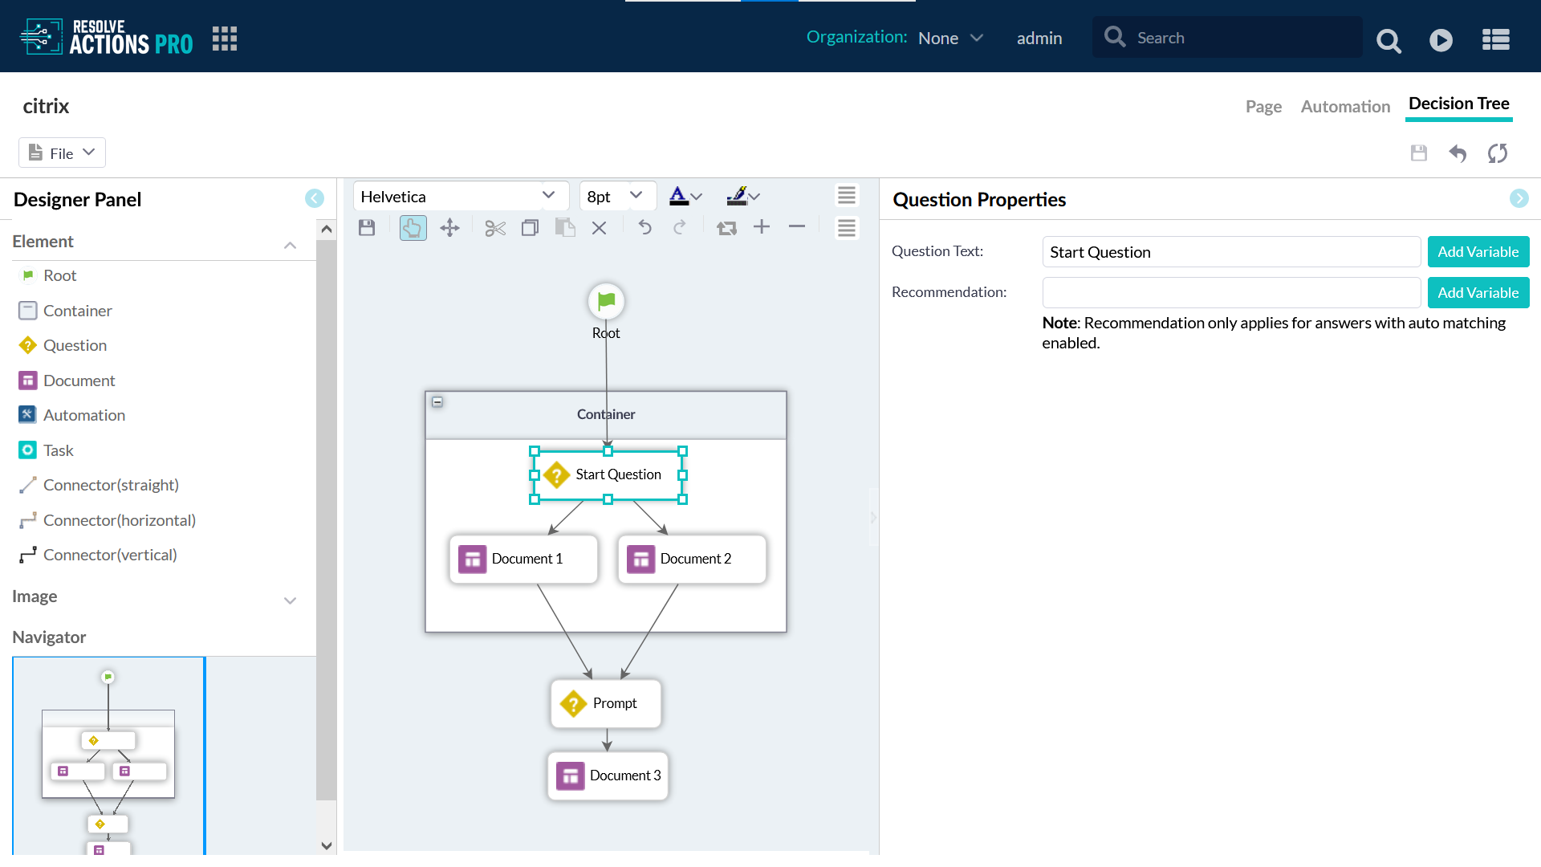
Task: Click the zoom out minus icon
Action: pos(796,228)
